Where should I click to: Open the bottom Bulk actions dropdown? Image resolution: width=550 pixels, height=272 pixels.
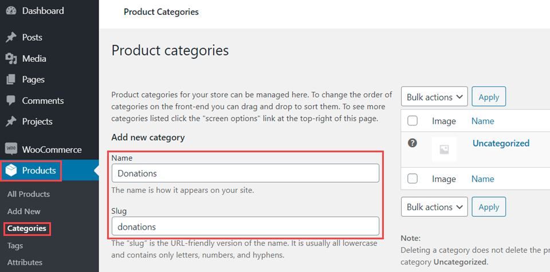(435, 207)
